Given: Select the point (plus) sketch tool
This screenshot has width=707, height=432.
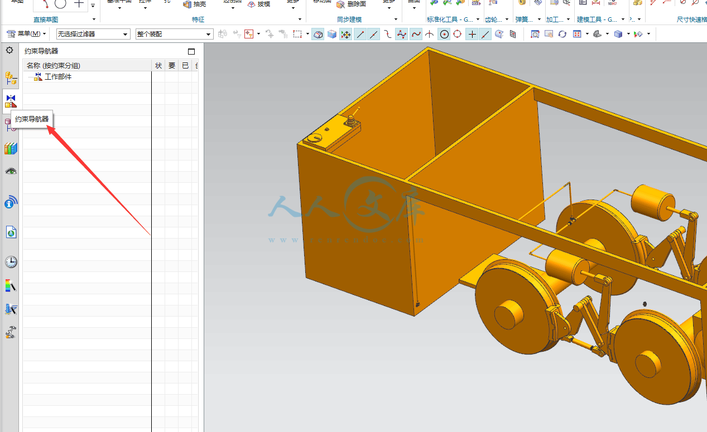Looking at the screenshot, I should click(79, 4).
